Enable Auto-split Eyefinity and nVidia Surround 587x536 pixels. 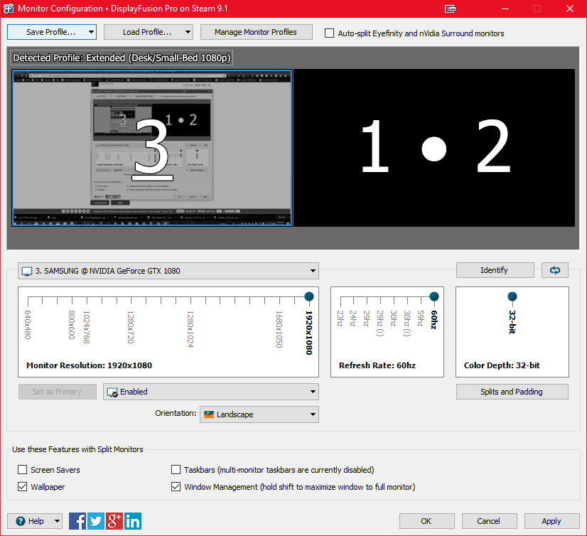[x=330, y=33]
